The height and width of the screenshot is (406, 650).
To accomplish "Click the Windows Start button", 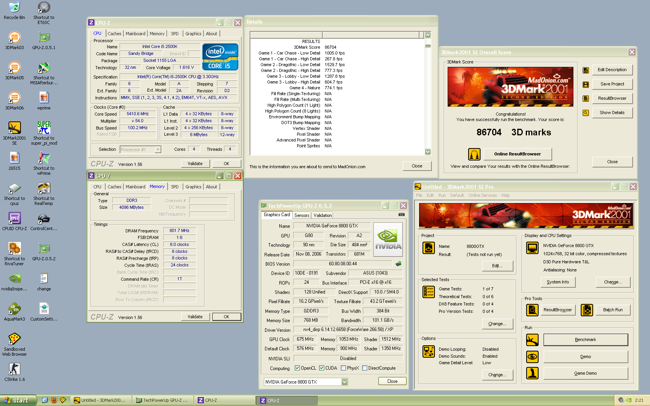I will click(18, 400).
